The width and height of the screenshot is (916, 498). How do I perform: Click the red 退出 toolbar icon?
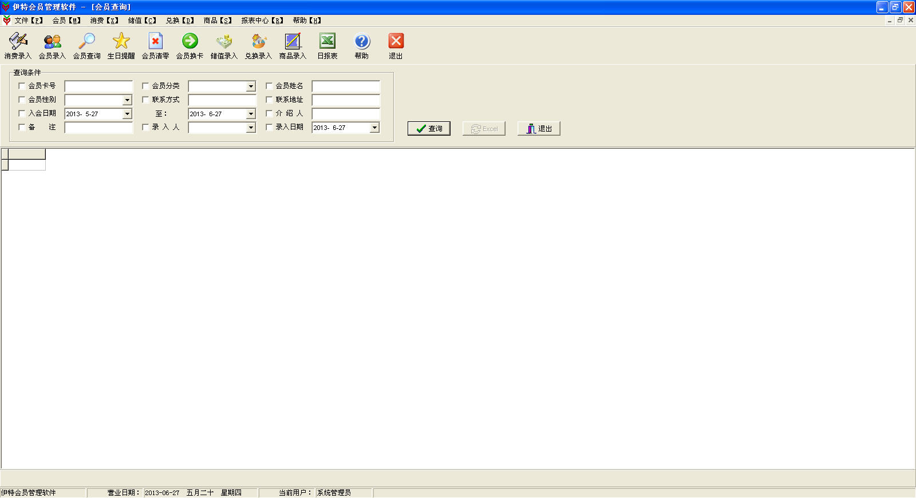point(396,46)
